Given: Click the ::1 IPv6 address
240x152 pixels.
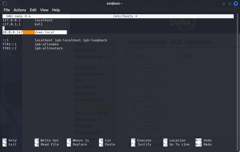Looking at the screenshot, I should 6,40.
